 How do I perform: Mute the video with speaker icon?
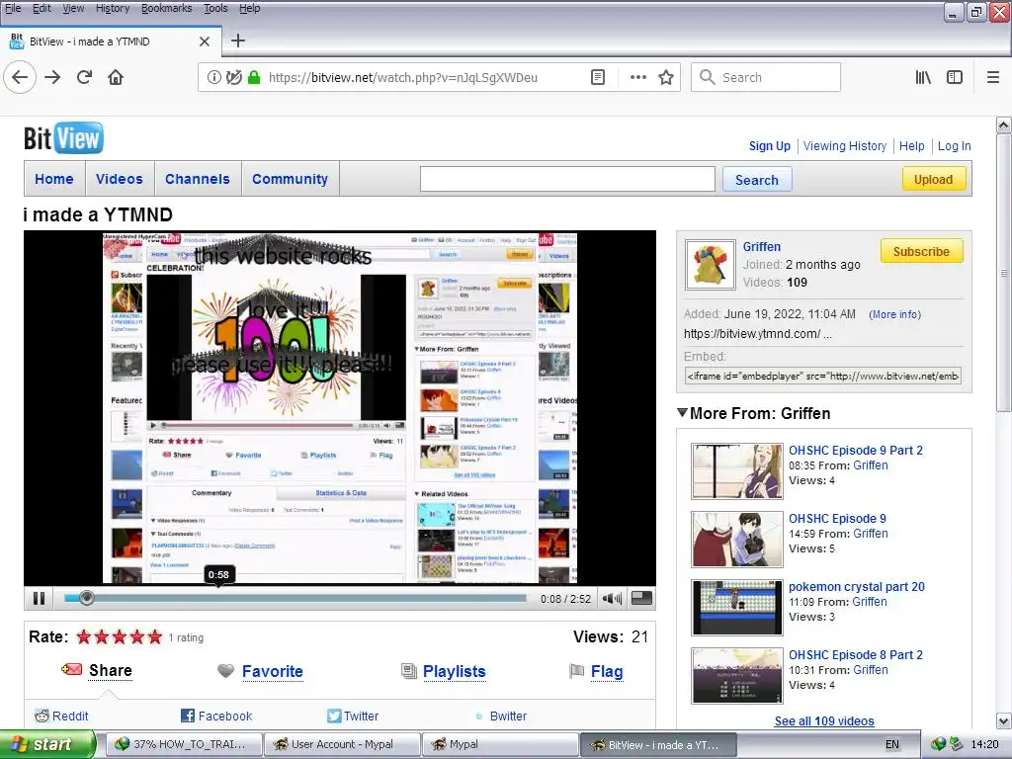point(612,598)
